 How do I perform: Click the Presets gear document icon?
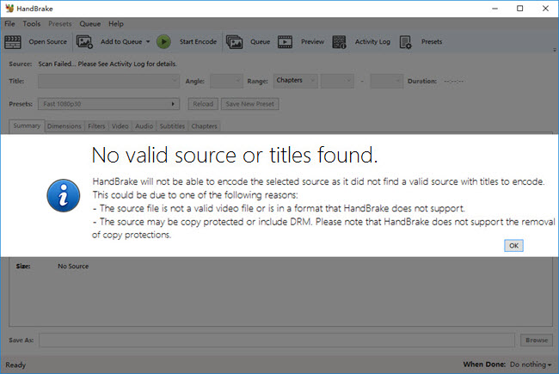[x=405, y=42]
